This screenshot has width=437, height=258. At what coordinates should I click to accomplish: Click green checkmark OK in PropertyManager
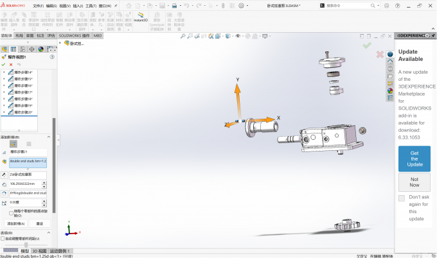coord(3,65)
